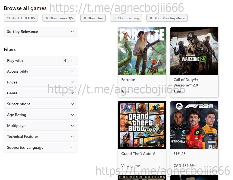The image size is (233, 180).
Task: Expand the Age Rating filter section
Action: [41, 115]
